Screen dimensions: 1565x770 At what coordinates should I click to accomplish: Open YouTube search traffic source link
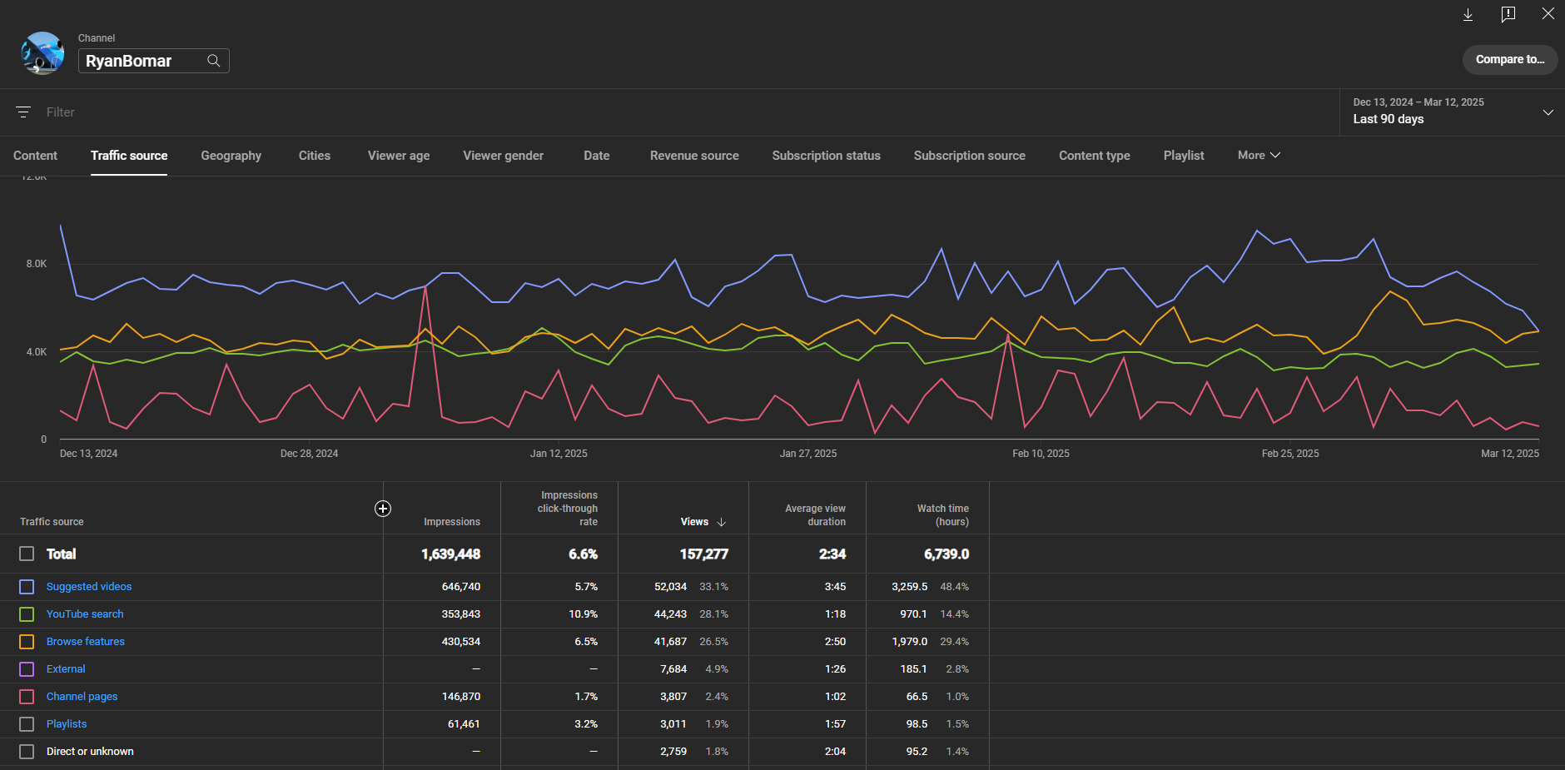[x=85, y=614]
